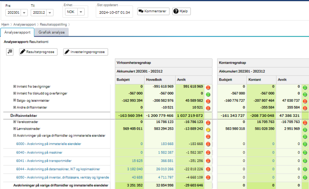Open account 6041 Avskrivning på transportmidler
Image resolution: width=309 pixels, height=189 pixels.
(44, 160)
